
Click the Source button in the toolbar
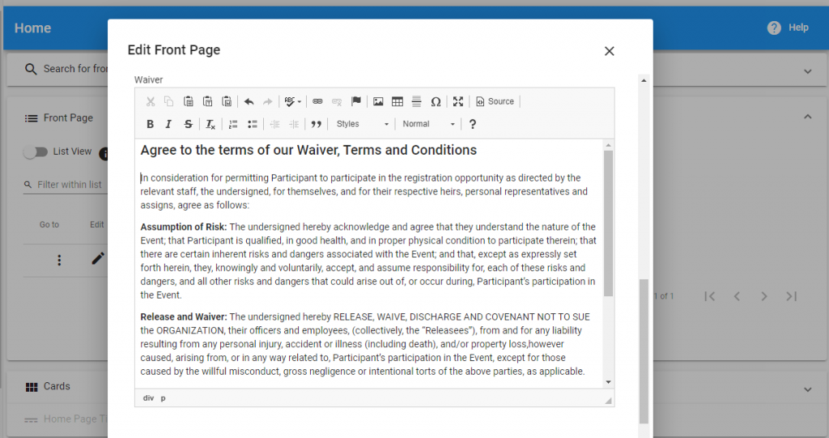point(495,101)
